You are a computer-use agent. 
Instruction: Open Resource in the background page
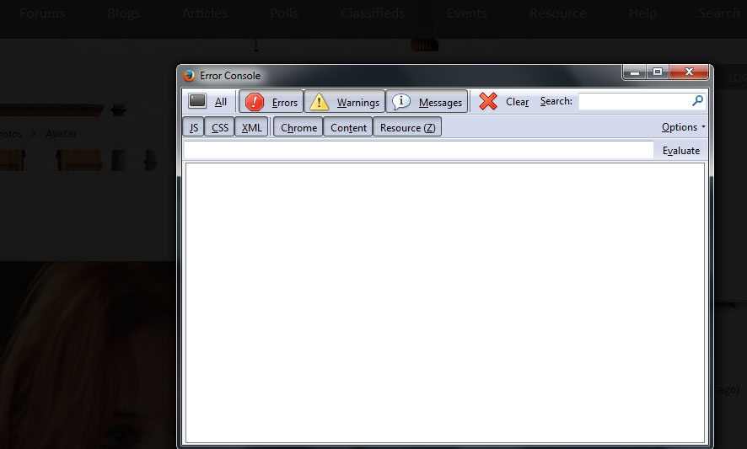(558, 13)
